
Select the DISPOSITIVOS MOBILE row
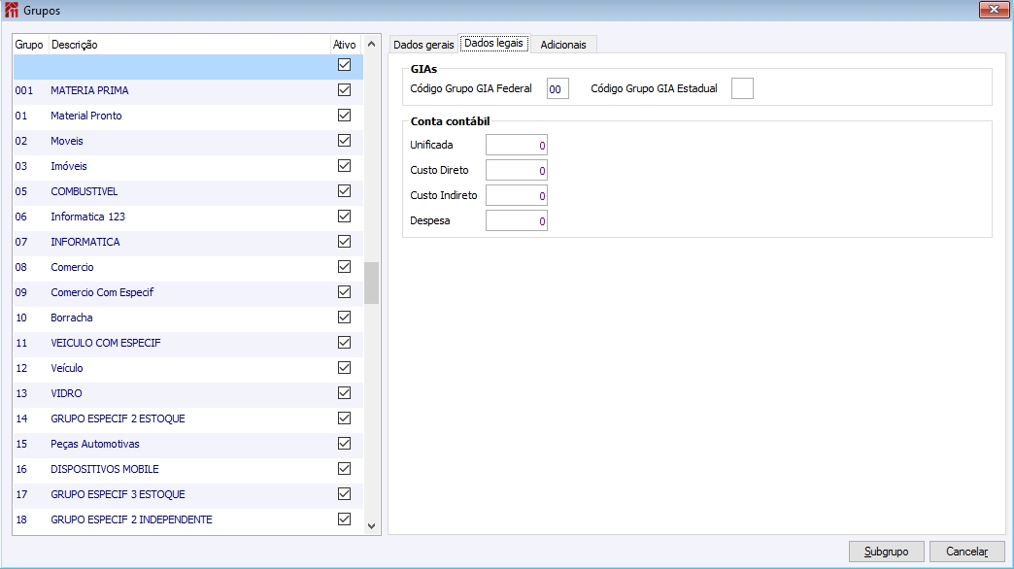pyautogui.click(x=188, y=469)
